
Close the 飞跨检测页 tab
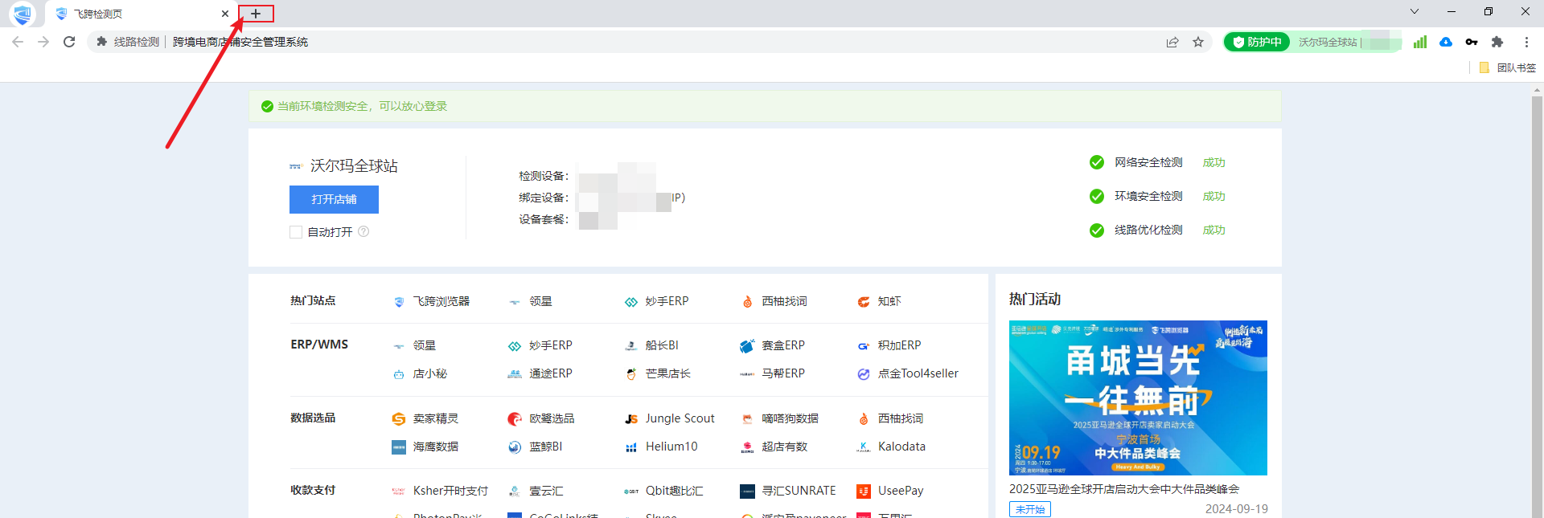click(225, 14)
